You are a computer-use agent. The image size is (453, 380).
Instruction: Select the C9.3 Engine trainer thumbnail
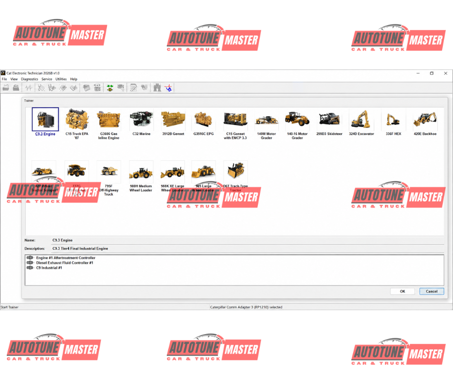(45, 119)
